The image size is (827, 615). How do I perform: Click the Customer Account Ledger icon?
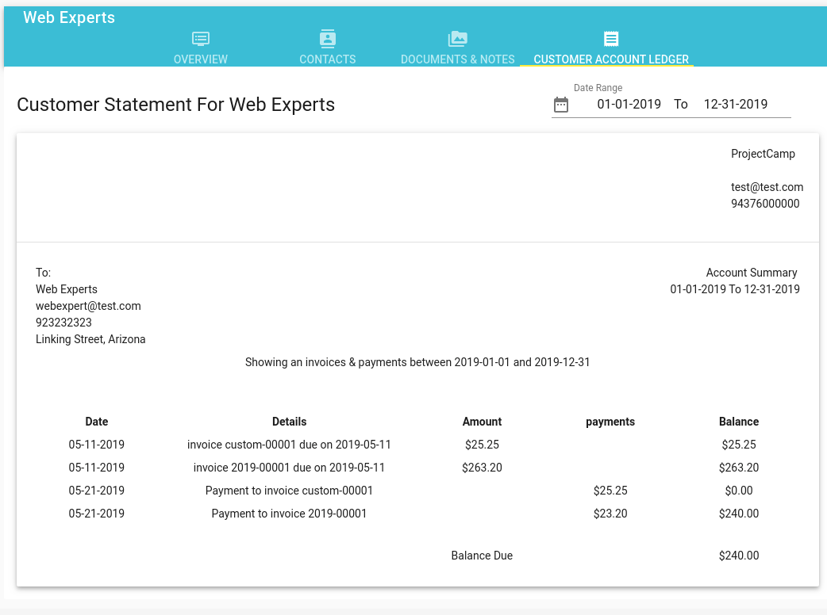tap(611, 39)
